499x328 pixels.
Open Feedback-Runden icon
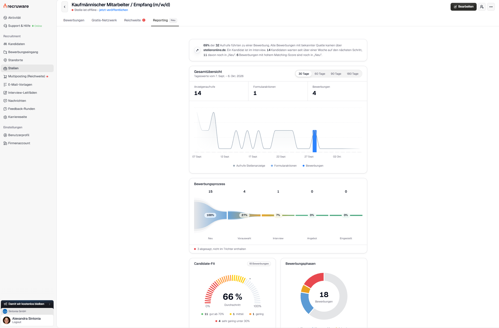[5, 109]
